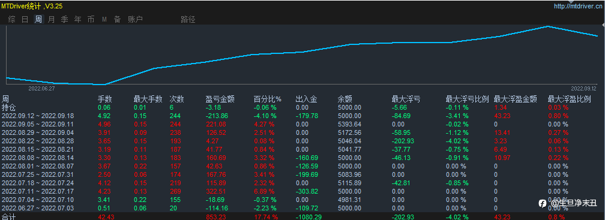This screenshot has width=605, height=220.
Task: Click chart end date 2022.09.12
Action: [584, 89]
